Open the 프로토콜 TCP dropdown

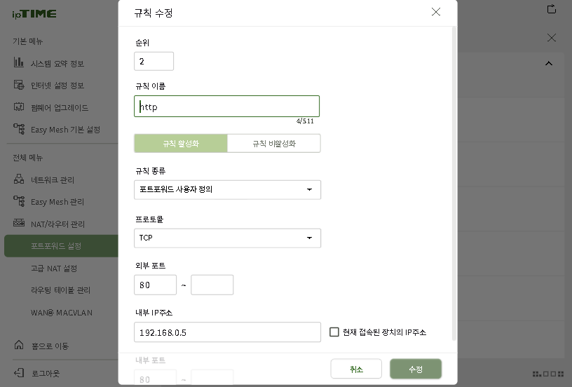(227, 238)
